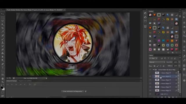Select the Move tool
The height and width of the screenshot is (104, 186).
click(x=3, y=14)
